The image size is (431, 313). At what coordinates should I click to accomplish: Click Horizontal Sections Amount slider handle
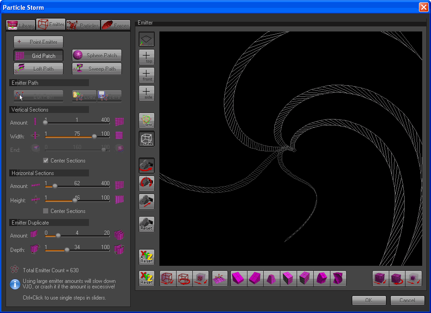(x=55, y=186)
